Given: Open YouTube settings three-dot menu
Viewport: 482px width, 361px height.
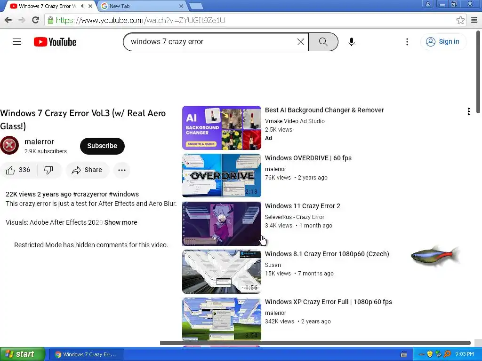Looking at the screenshot, I should [407, 42].
